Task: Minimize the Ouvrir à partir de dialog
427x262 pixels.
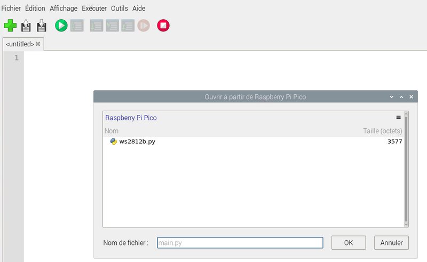Action: coord(391,97)
